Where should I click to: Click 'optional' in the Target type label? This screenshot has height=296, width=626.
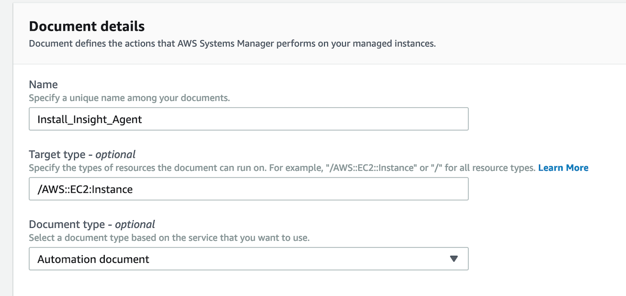(x=115, y=154)
